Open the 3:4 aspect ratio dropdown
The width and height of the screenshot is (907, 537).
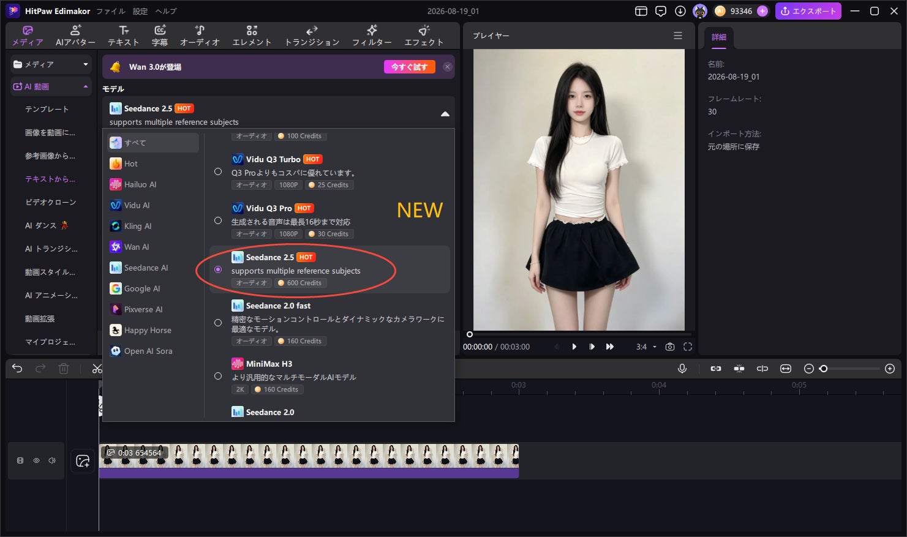pyautogui.click(x=646, y=347)
